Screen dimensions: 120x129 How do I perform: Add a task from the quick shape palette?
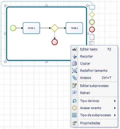click(92, 7)
